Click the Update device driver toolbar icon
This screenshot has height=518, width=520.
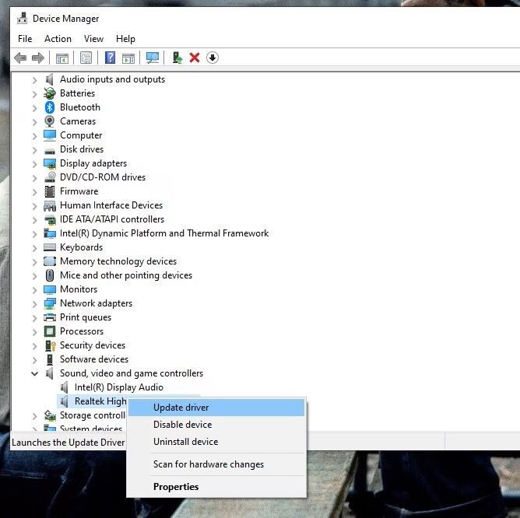[177, 58]
